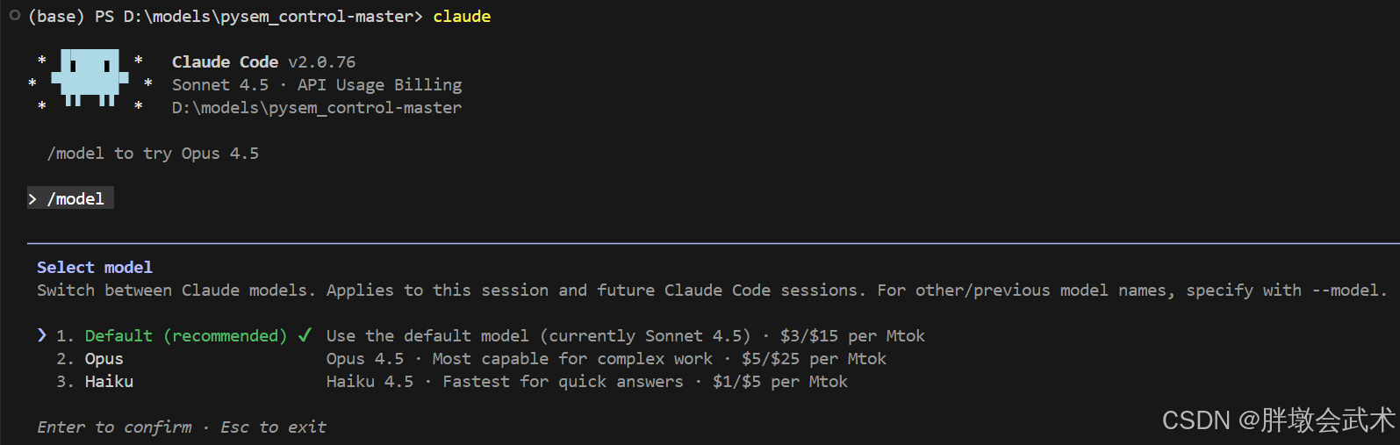Image resolution: width=1400 pixels, height=445 pixels.
Task: Click the selection arrow before option 1
Action: (42, 335)
